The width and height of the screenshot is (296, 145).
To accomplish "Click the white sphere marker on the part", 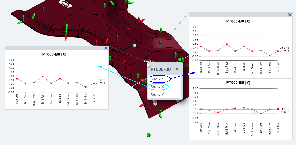I will coord(135,46).
